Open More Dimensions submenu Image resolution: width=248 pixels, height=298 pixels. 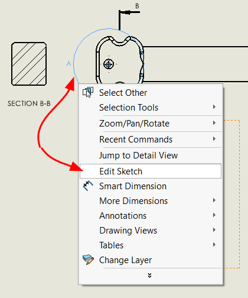tap(151, 201)
